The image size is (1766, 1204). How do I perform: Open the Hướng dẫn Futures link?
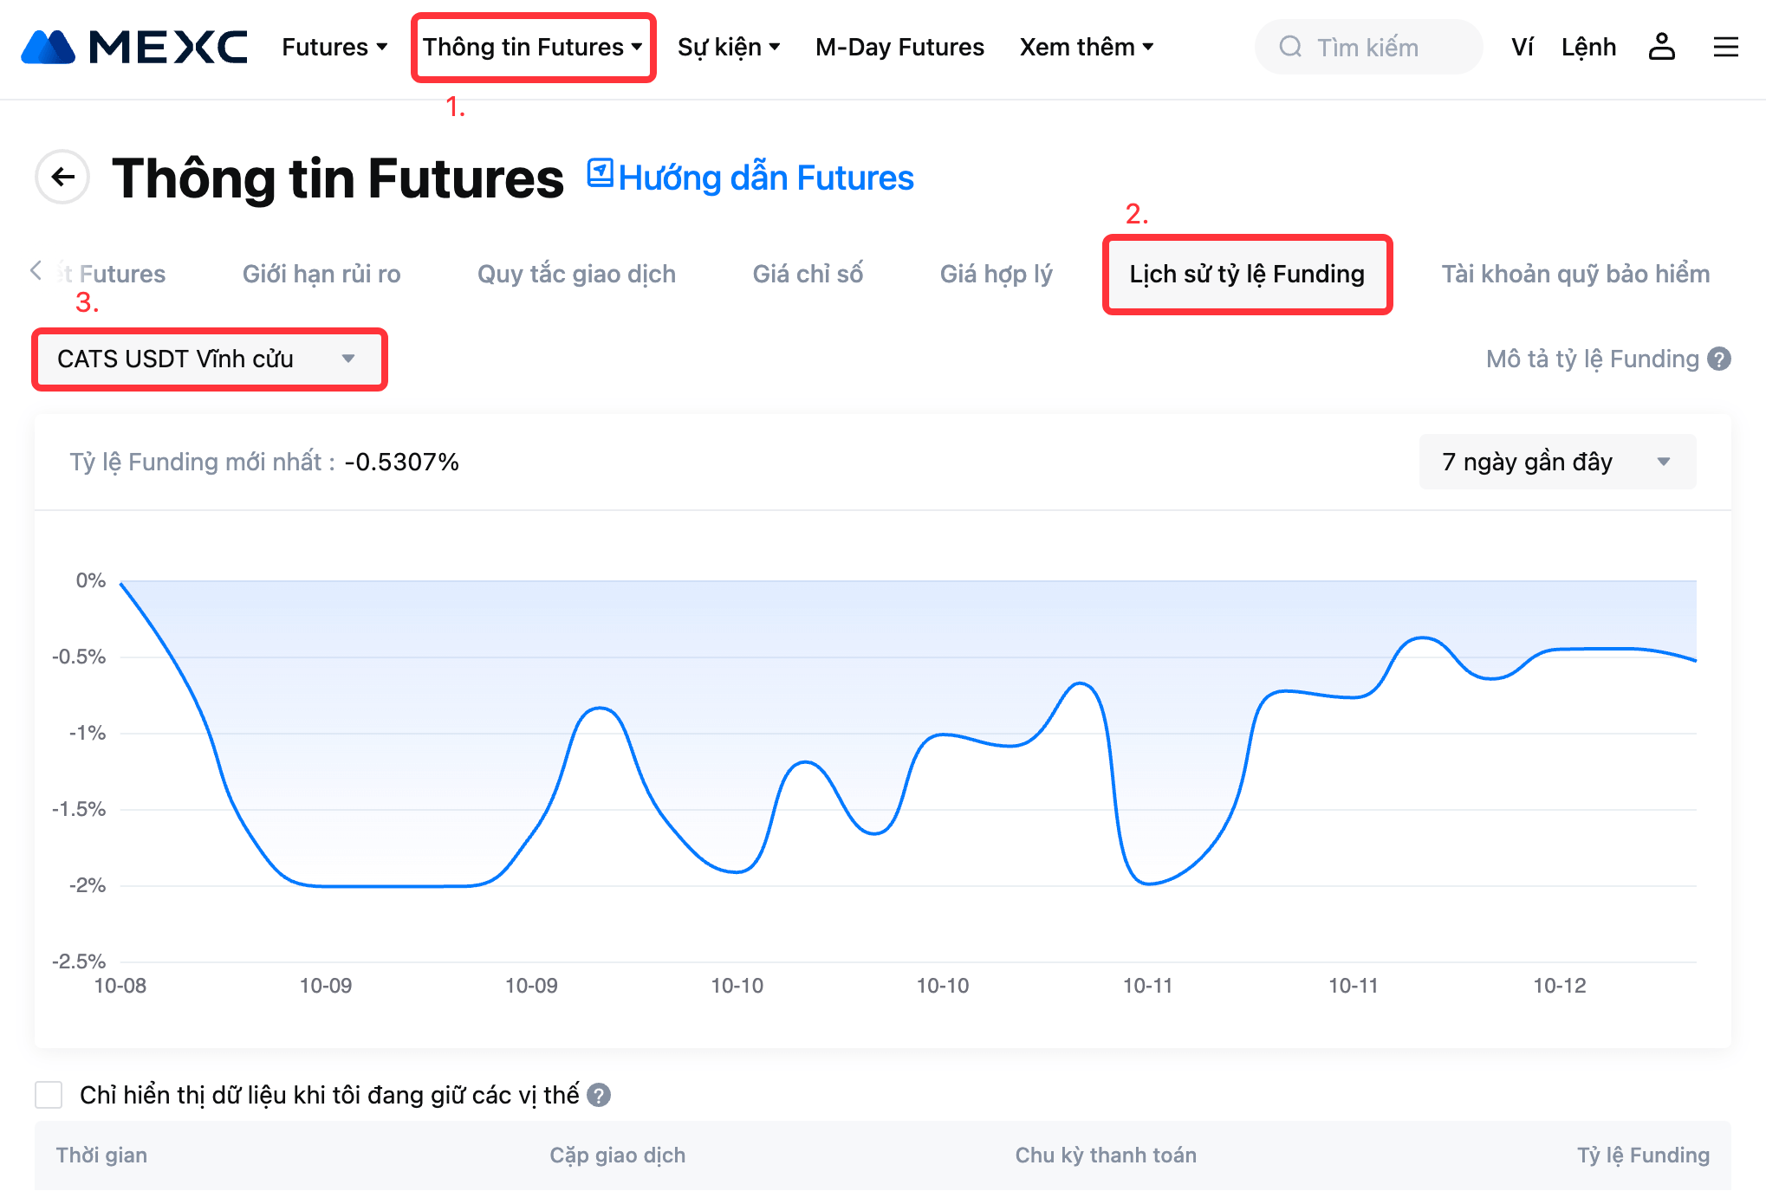click(750, 178)
